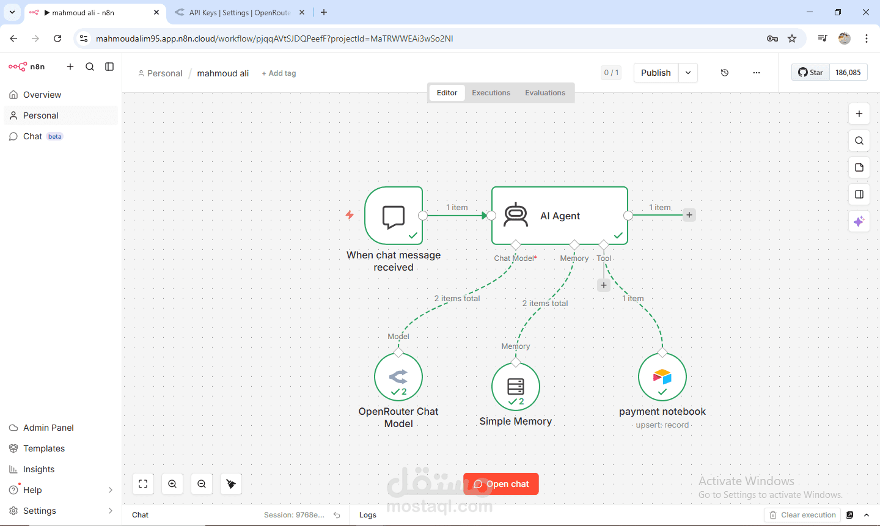This screenshot has width=880, height=526.
Task: Open the canvas node search magnifier
Action: pos(859,141)
